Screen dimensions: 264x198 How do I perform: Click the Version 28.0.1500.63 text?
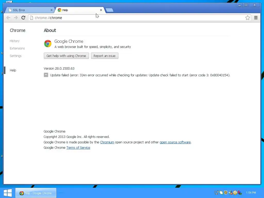(x=59, y=68)
